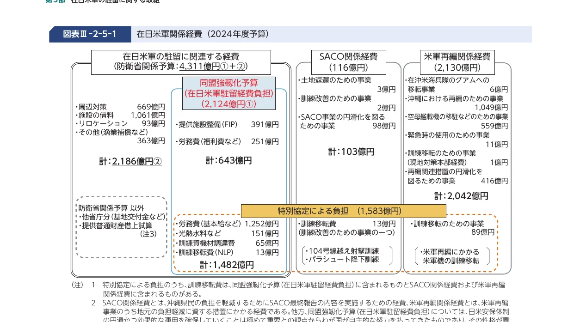Click footnote 2 starting SACO関係経費とは
Viewport: 574px width, 322px height.
[x=300, y=312]
